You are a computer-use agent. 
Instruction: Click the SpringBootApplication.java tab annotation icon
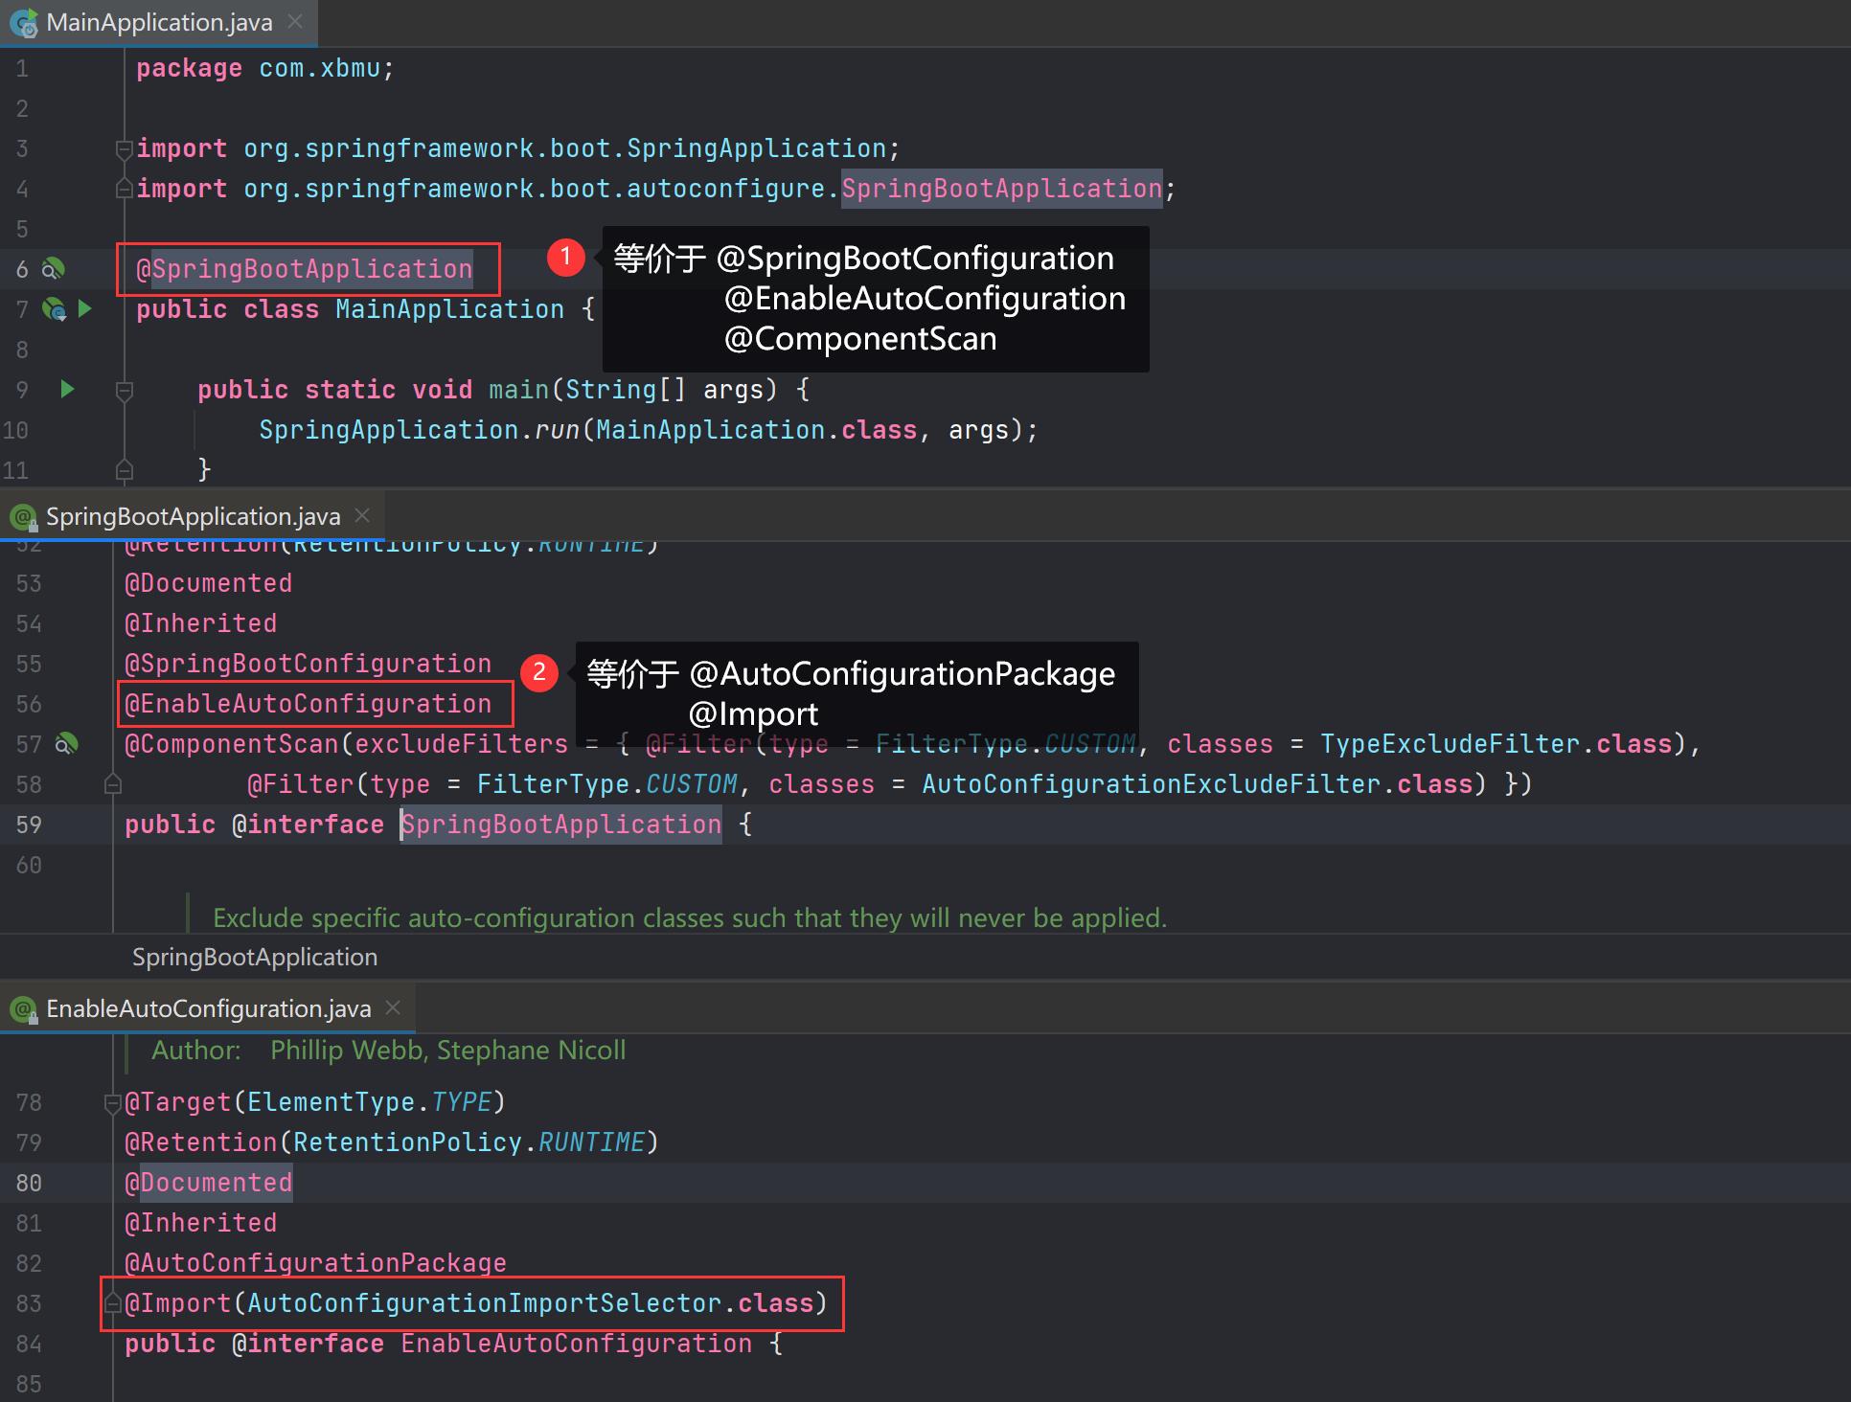tap(23, 517)
